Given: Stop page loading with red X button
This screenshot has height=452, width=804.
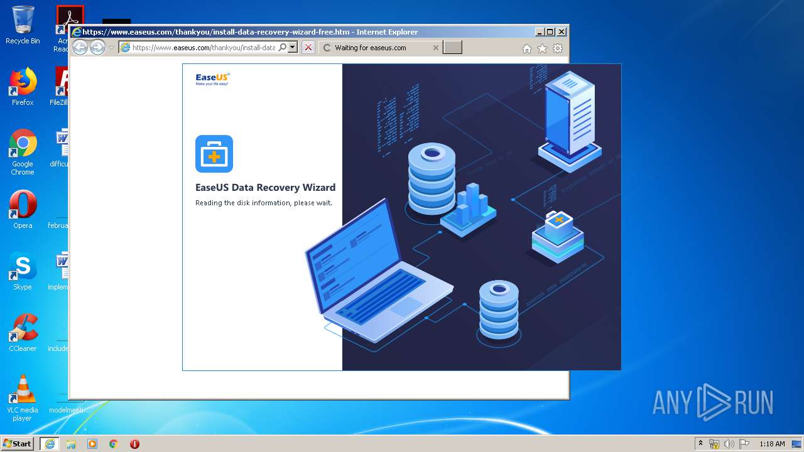Looking at the screenshot, I should pos(308,47).
